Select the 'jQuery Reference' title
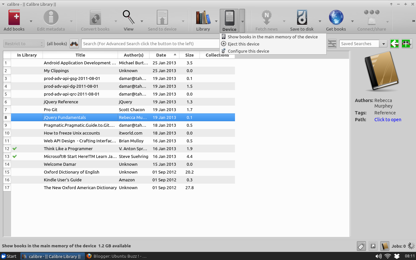Image resolution: width=416 pixels, height=260 pixels. 61,102
